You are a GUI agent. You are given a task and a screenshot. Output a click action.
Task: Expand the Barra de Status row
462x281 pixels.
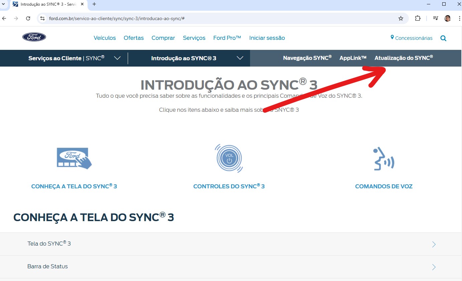231,267
